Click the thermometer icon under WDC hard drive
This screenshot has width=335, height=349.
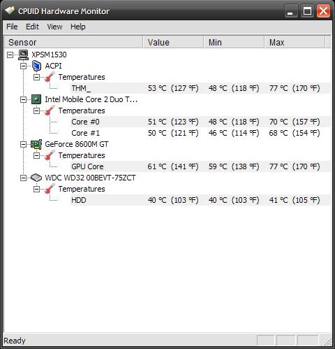click(x=50, y=189)
